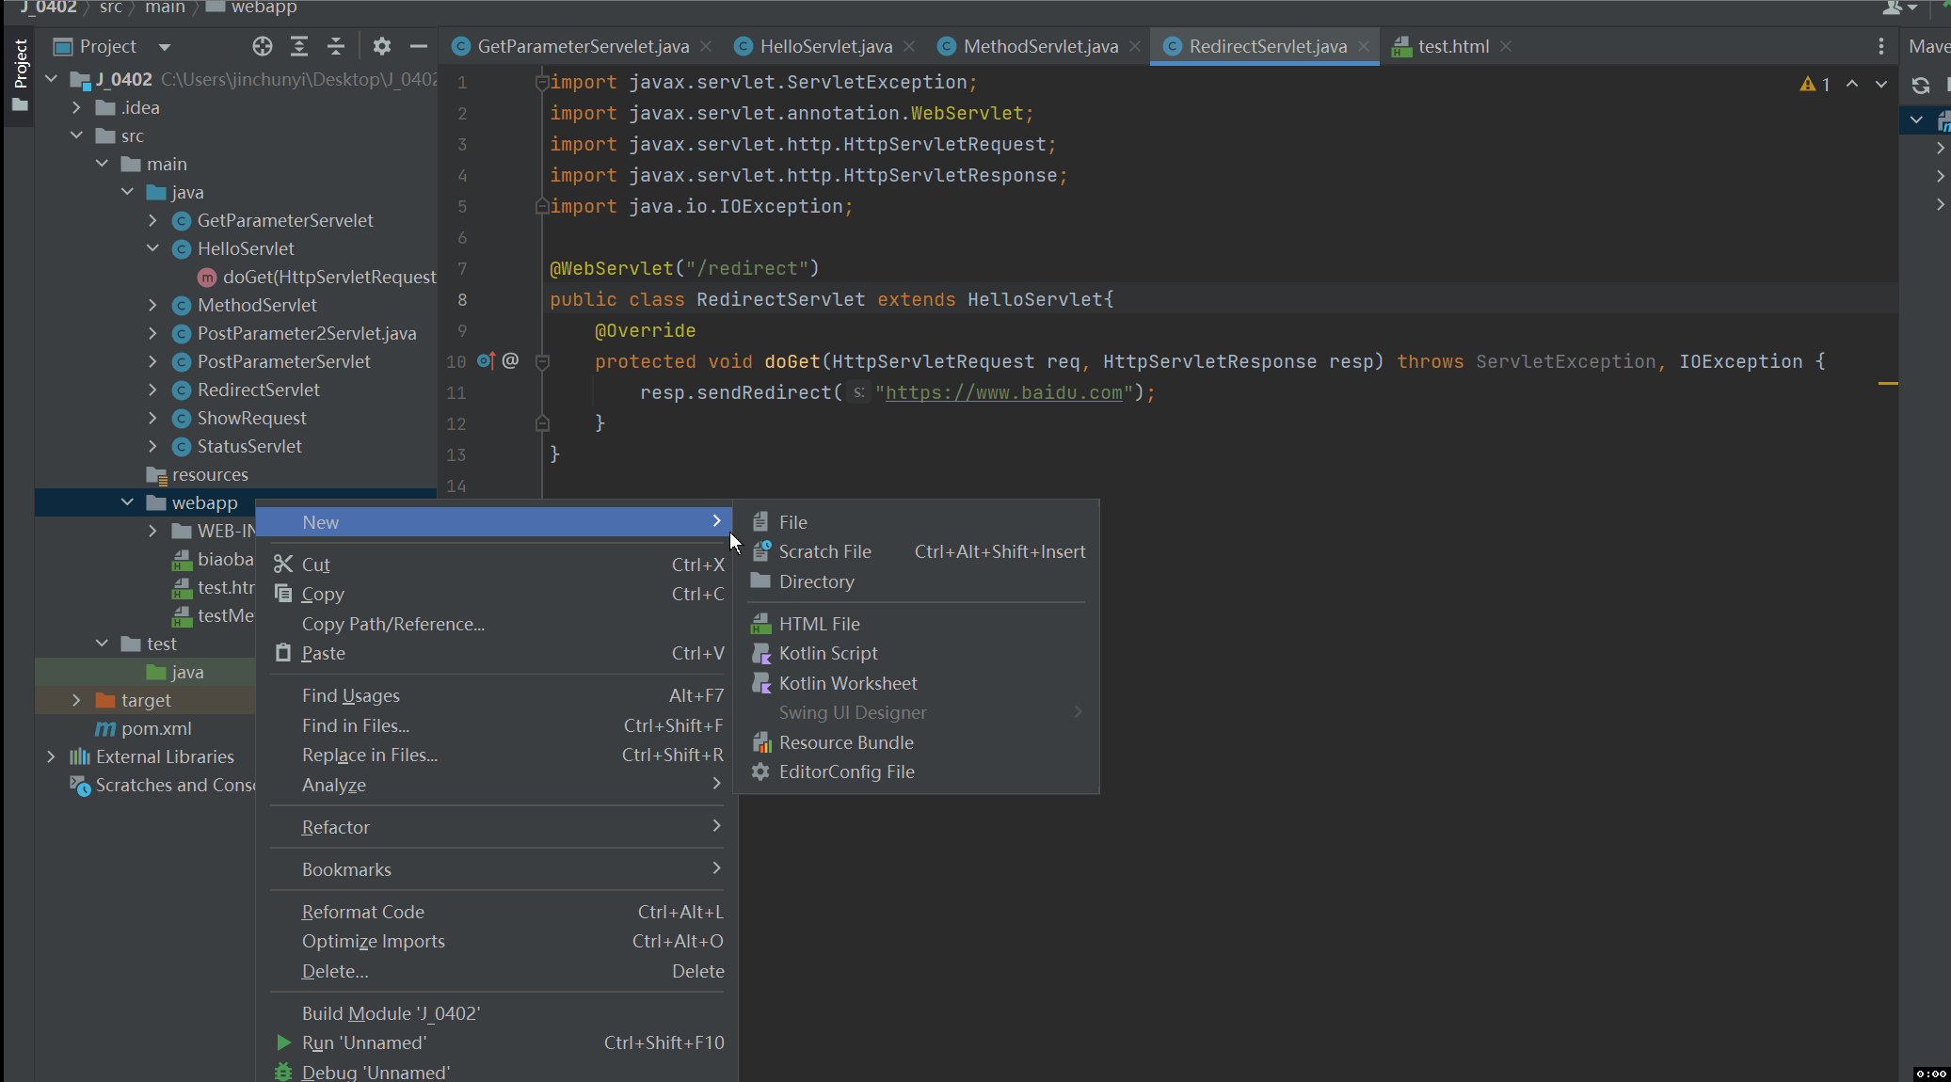Open the editor tabs more-options icon
Image resolution: width=1951 pixels, height=1082 pixels.
(x=1880, y=46)
